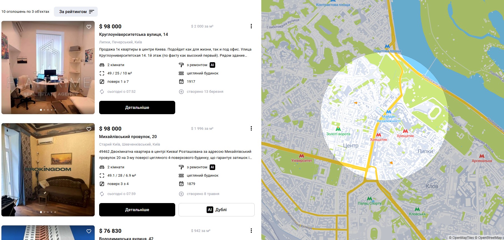Click the Університет metro station icon
Screen dimensions: 504x240
(302, 156)
